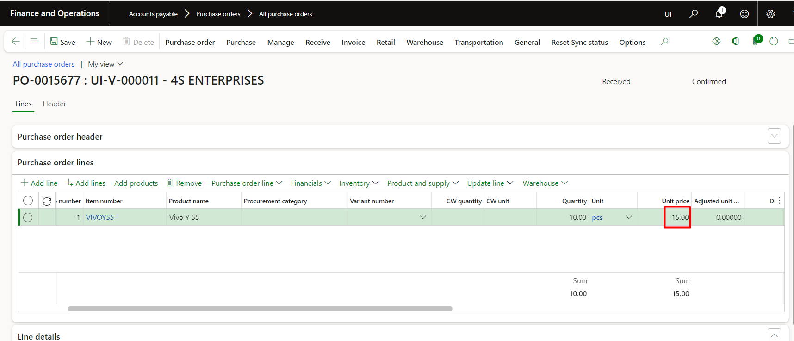The height and width of the screenshot is (341, 794).
Task: Open the settings gear icon
Action: (770, 14)
